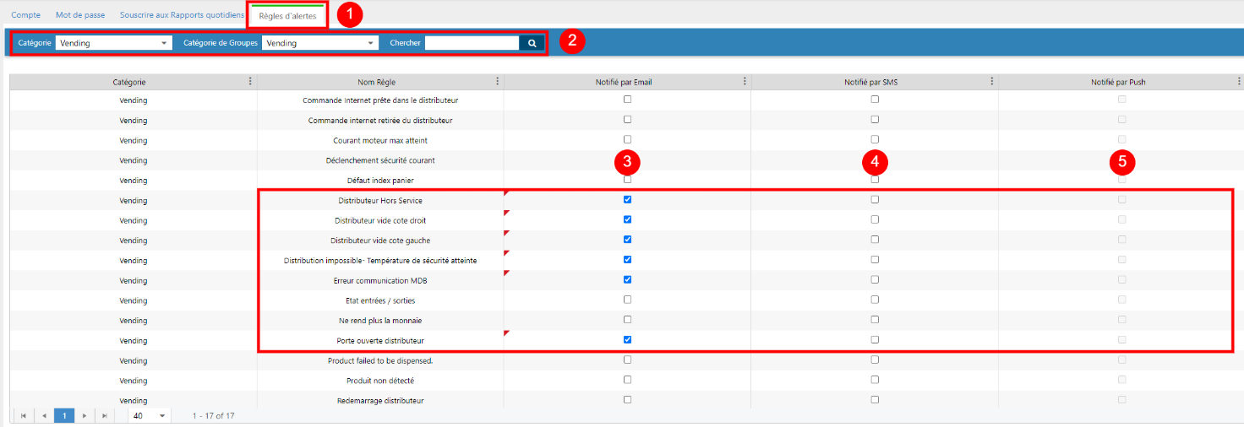1244x427 pixels.
Task: Open Notifié par Push column options menu
Action: pos(1239,82)
